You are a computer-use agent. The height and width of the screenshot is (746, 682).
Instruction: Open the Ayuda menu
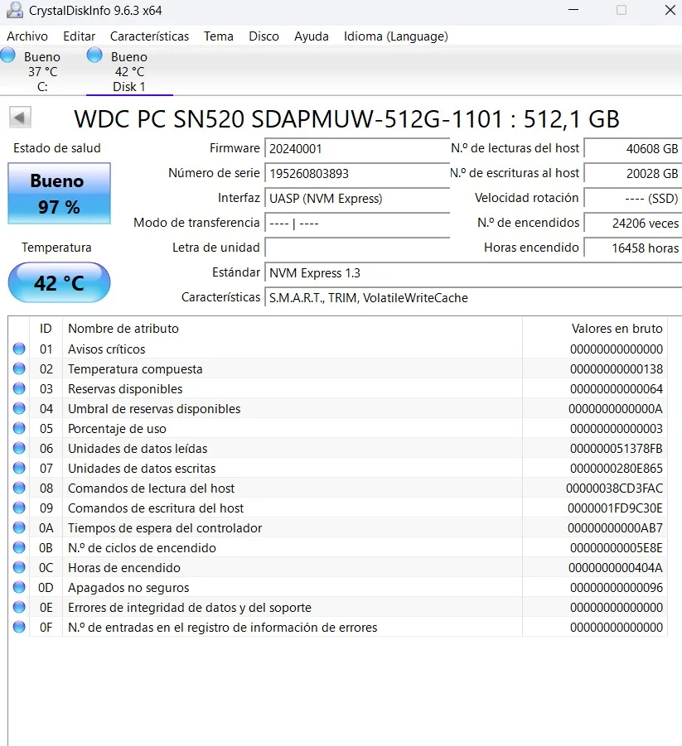[311, 36]
